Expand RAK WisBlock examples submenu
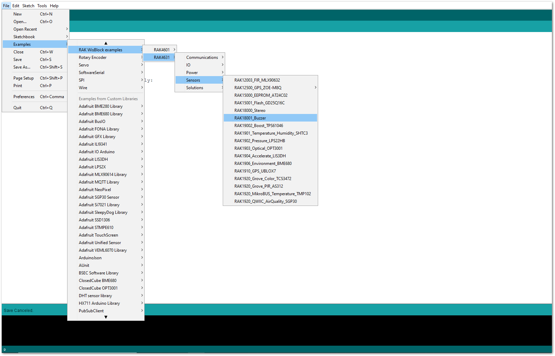Screen dimensions: 555x356 click(106, 50)
